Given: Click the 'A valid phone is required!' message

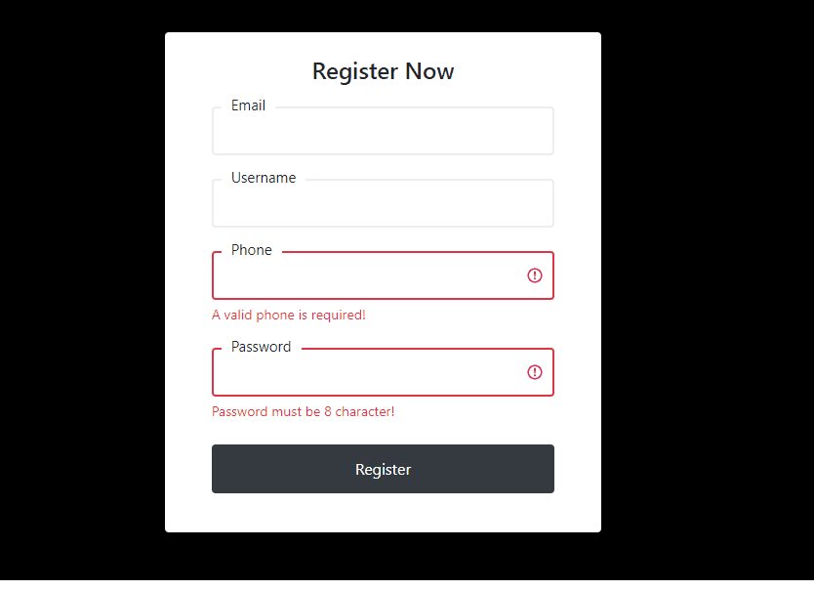Looking at the screenshot, I should click(x=288, y=315).
